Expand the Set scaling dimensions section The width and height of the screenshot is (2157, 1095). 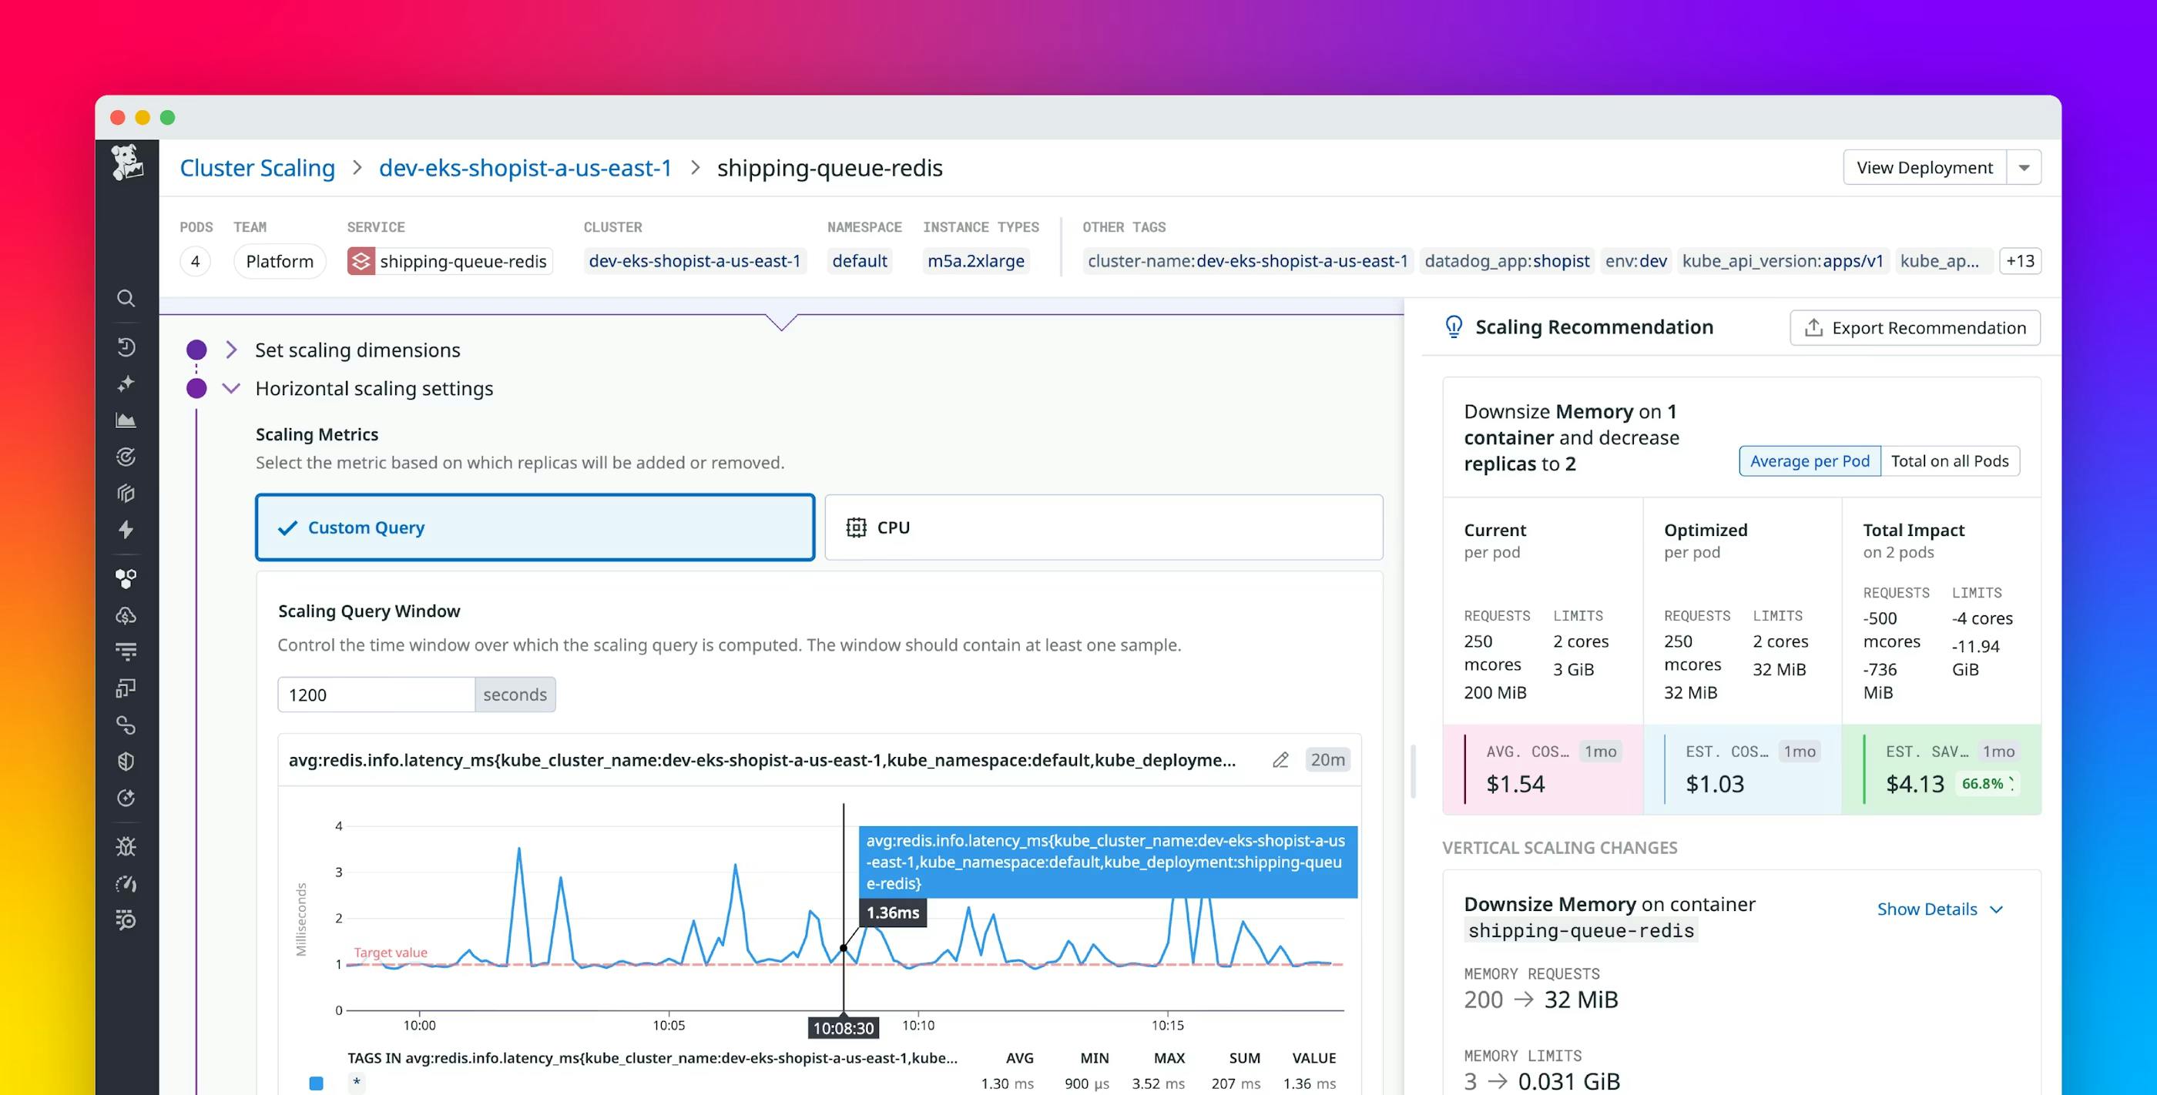pos(231,350)
